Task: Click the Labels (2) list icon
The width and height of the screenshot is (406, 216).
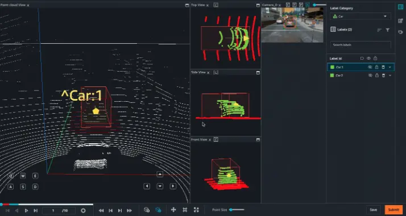Action: (333, 30)
